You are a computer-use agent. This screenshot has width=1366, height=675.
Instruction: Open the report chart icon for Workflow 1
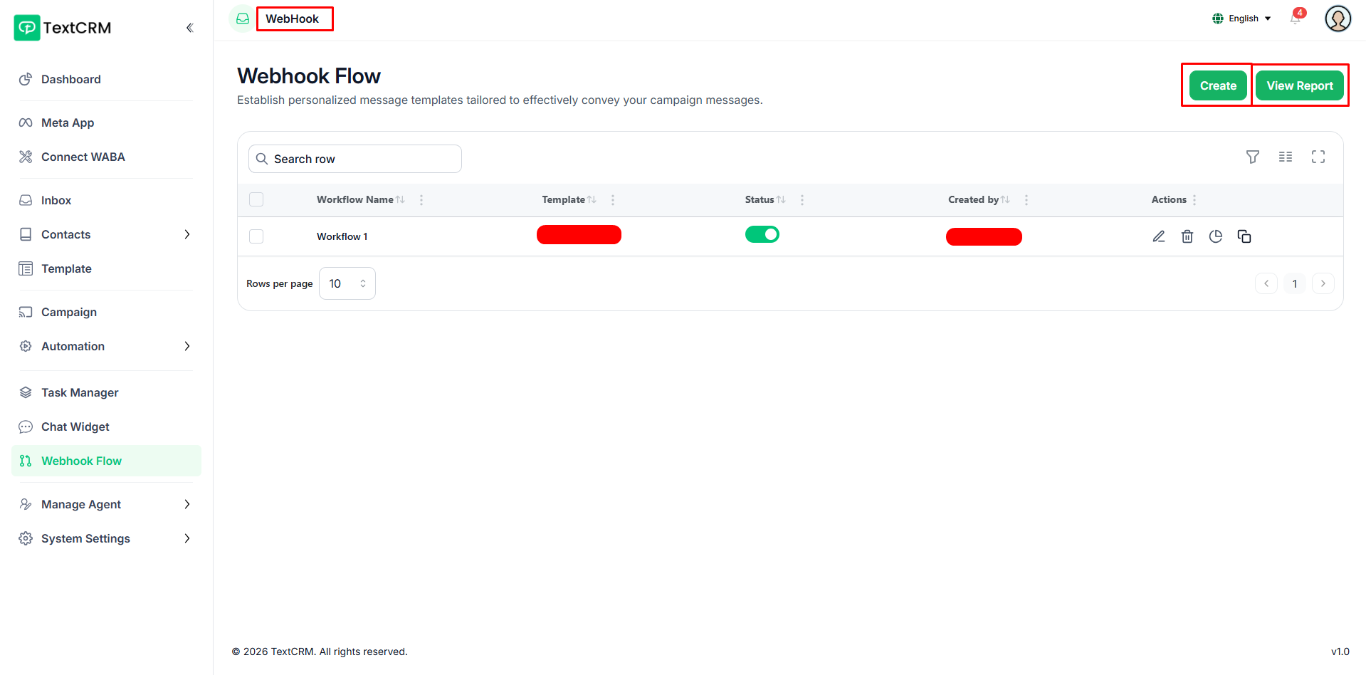point(1215,236)
